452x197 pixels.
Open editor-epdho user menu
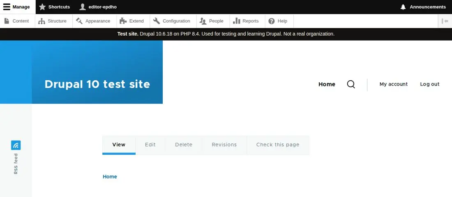pos(98,7)
